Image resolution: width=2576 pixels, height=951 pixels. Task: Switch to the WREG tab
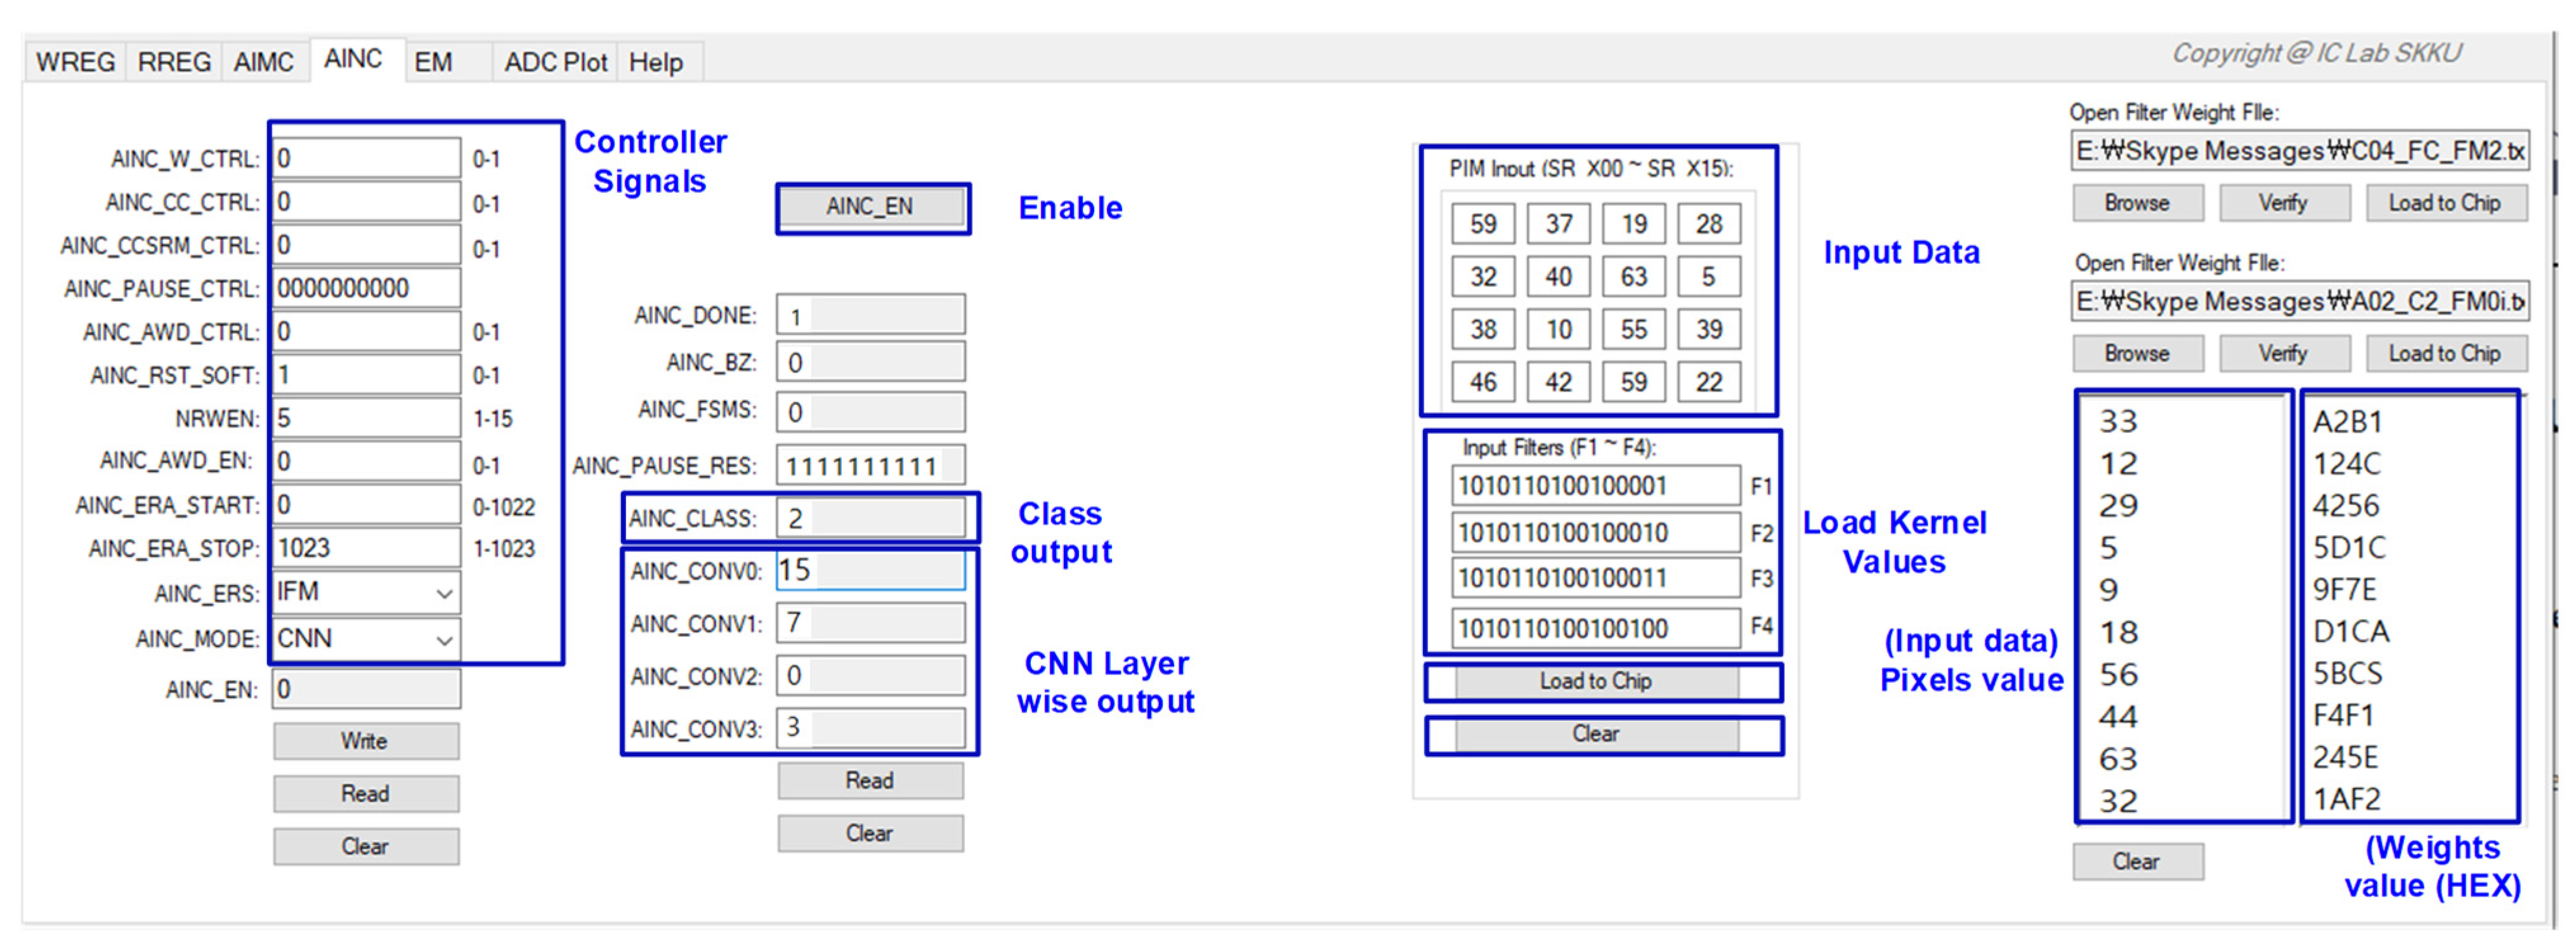point(75,62)
